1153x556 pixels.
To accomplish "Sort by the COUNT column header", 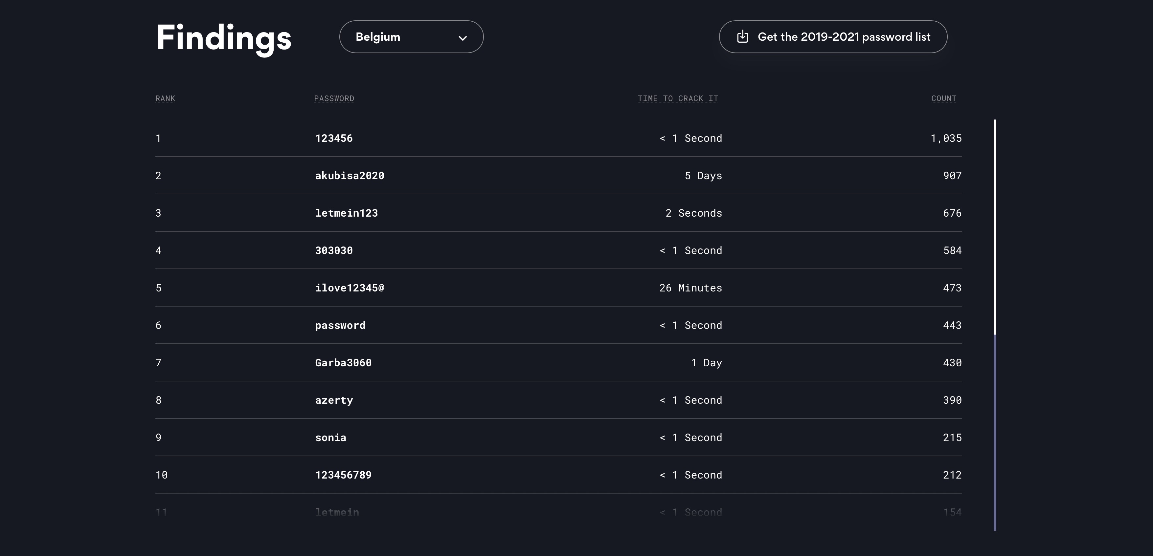I will (943, 98).
